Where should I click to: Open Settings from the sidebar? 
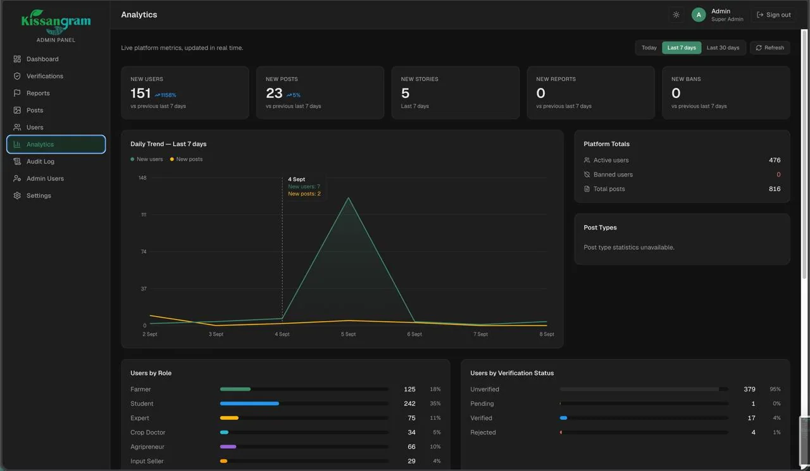click(x=56, y=195)
